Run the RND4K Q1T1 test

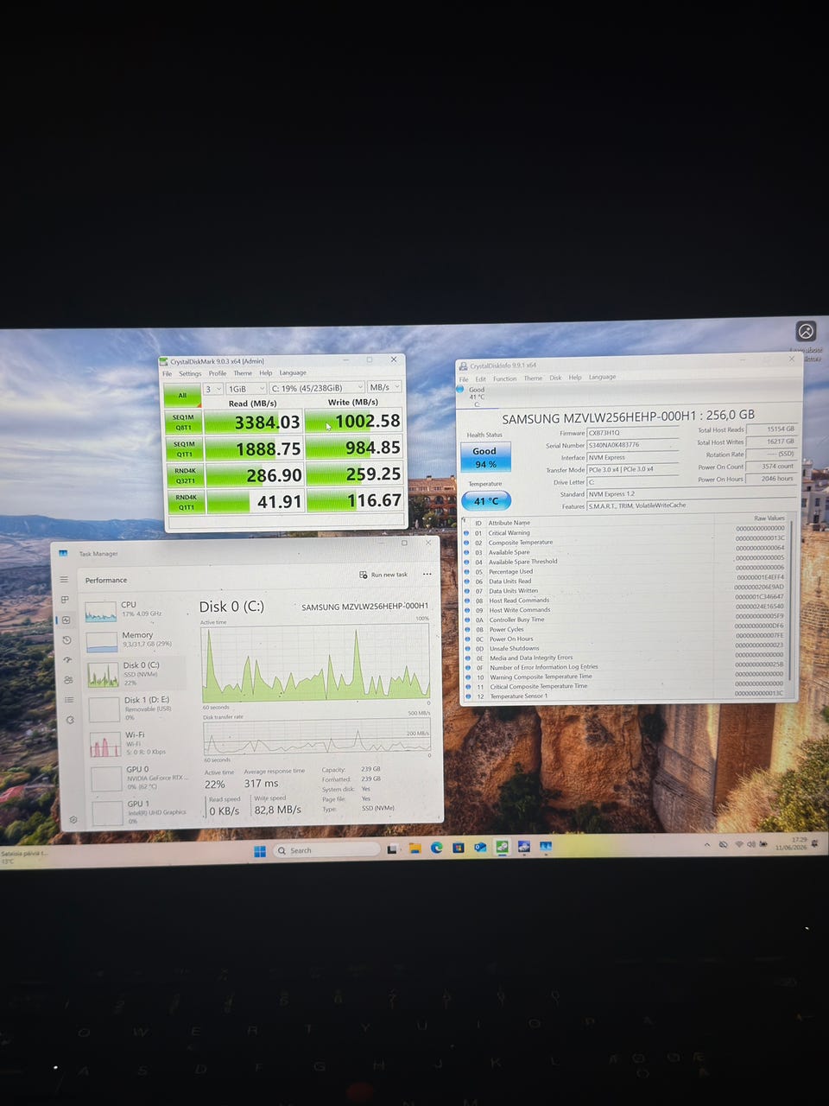(x=186, y=502)
